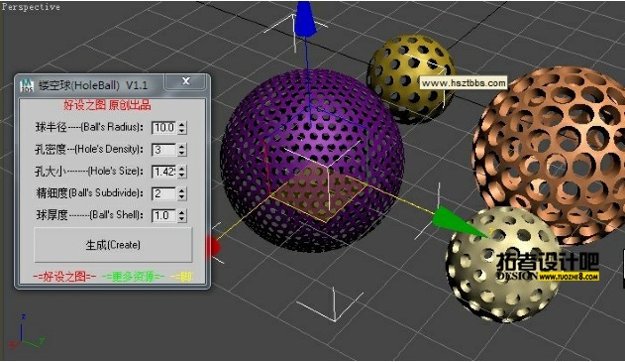Click the Create (生成) button
Image resolution: width=625 pixels, height=362 pixels.
113,245
